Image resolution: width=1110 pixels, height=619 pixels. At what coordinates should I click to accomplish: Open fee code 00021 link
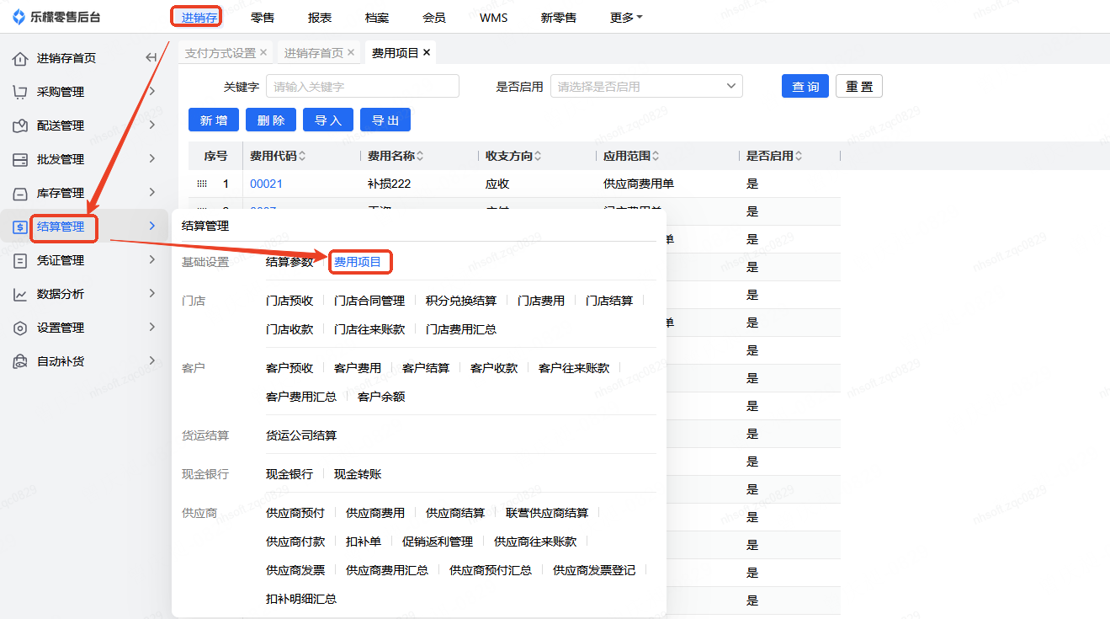pos(266,184)
